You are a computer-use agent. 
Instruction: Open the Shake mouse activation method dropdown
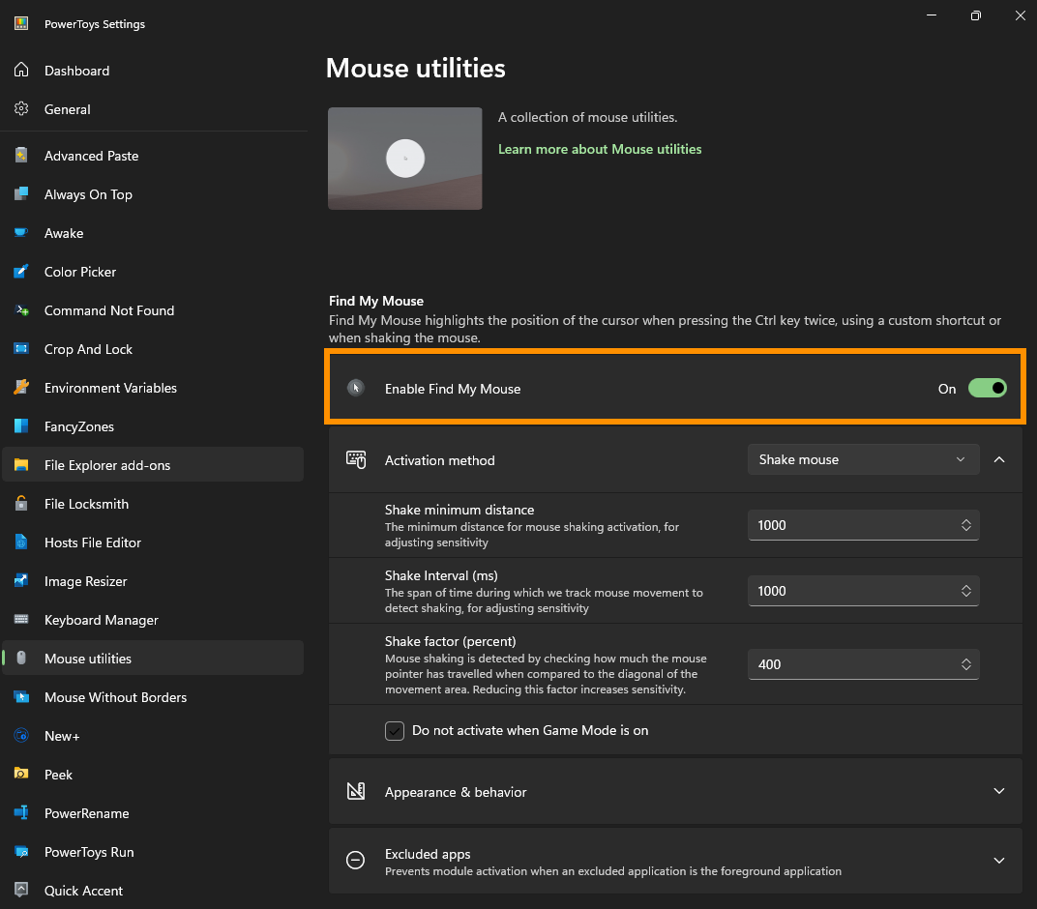(x=863, y=459)
